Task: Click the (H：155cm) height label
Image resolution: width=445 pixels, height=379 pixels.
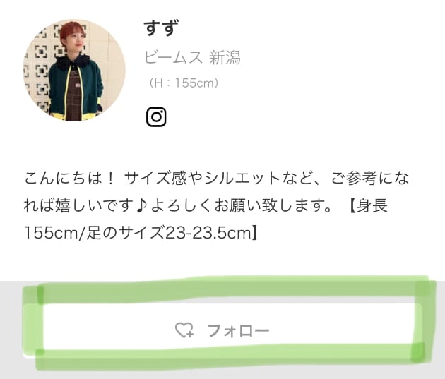Action: point(184,83)
